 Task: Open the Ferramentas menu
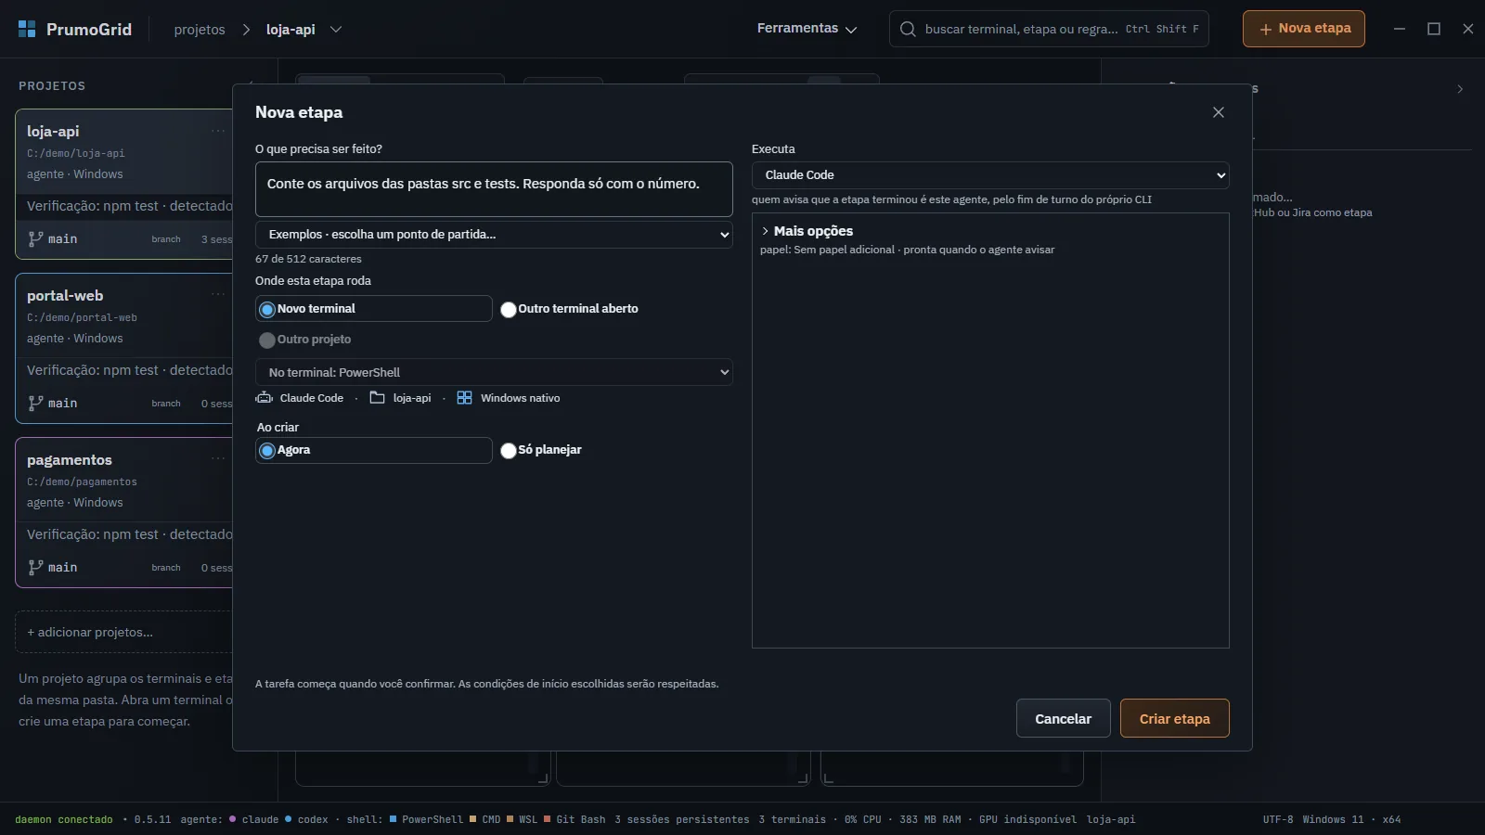(x=807, y=29)
